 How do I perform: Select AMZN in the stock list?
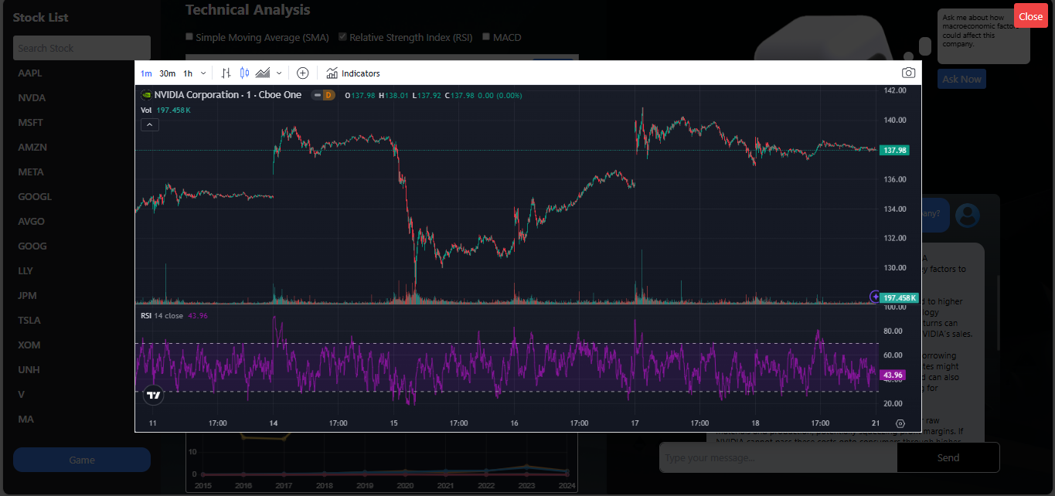pos(32,147)
